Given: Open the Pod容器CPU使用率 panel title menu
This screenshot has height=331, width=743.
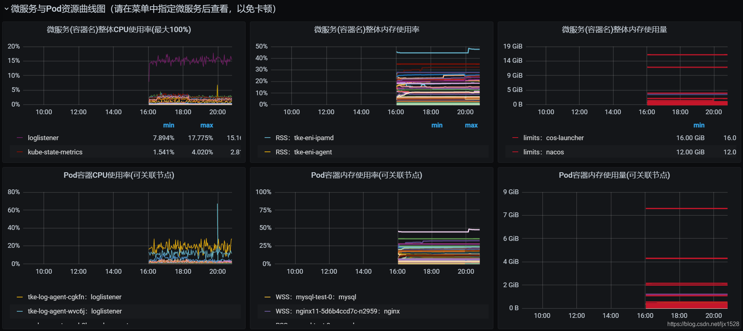Looking at the screenshot, I should pos(119,175).
